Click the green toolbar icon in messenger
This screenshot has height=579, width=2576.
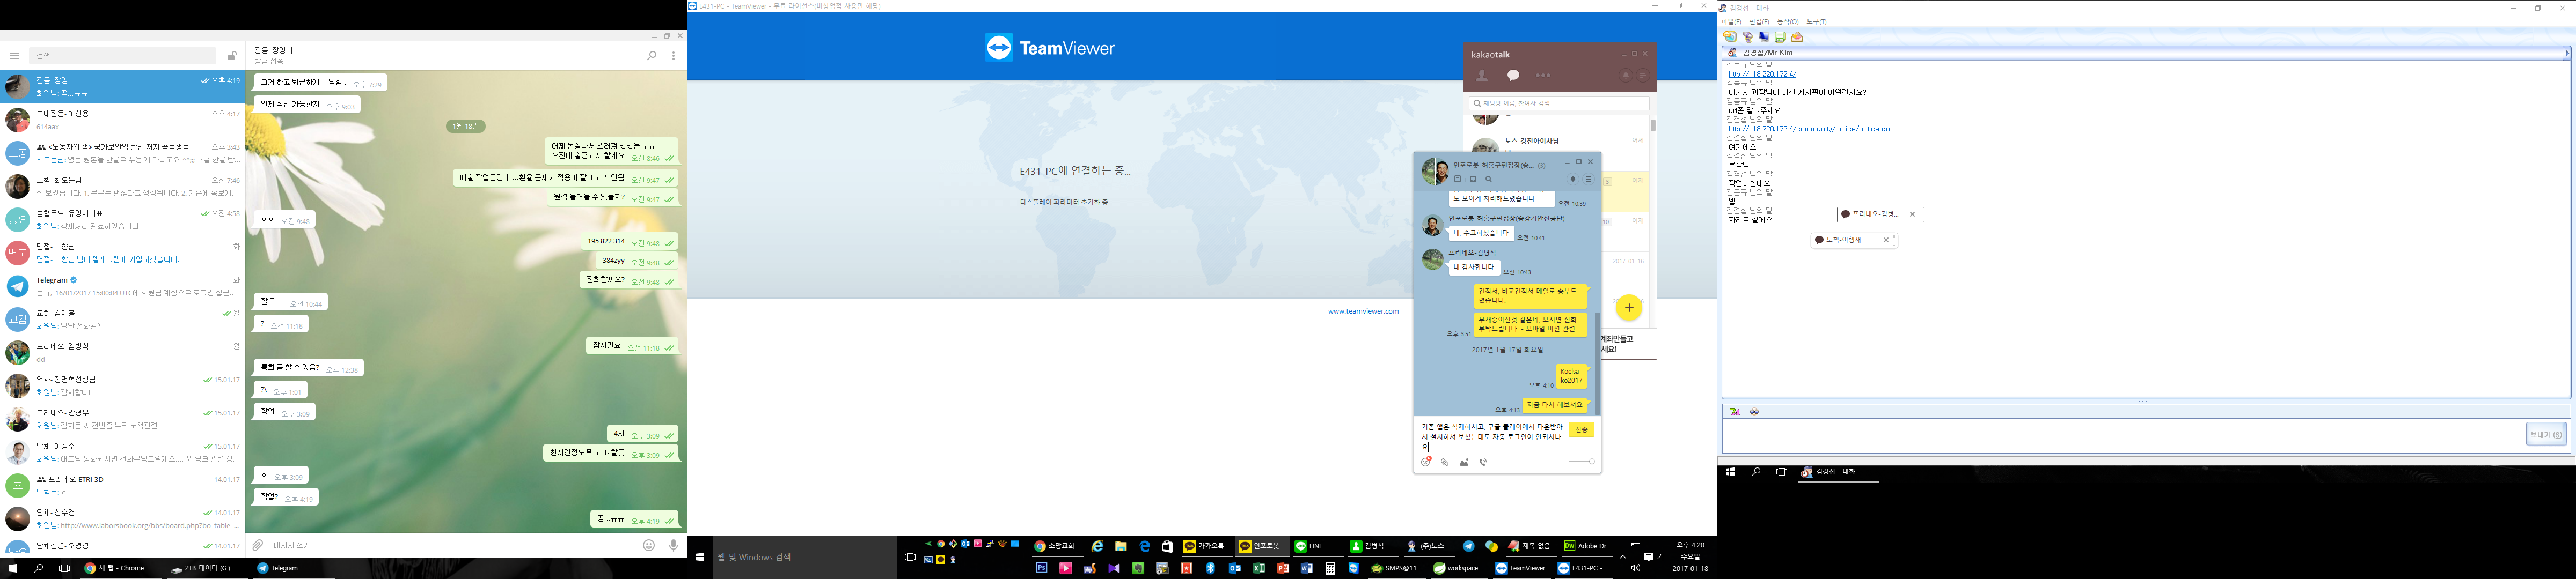(1780, 37)
